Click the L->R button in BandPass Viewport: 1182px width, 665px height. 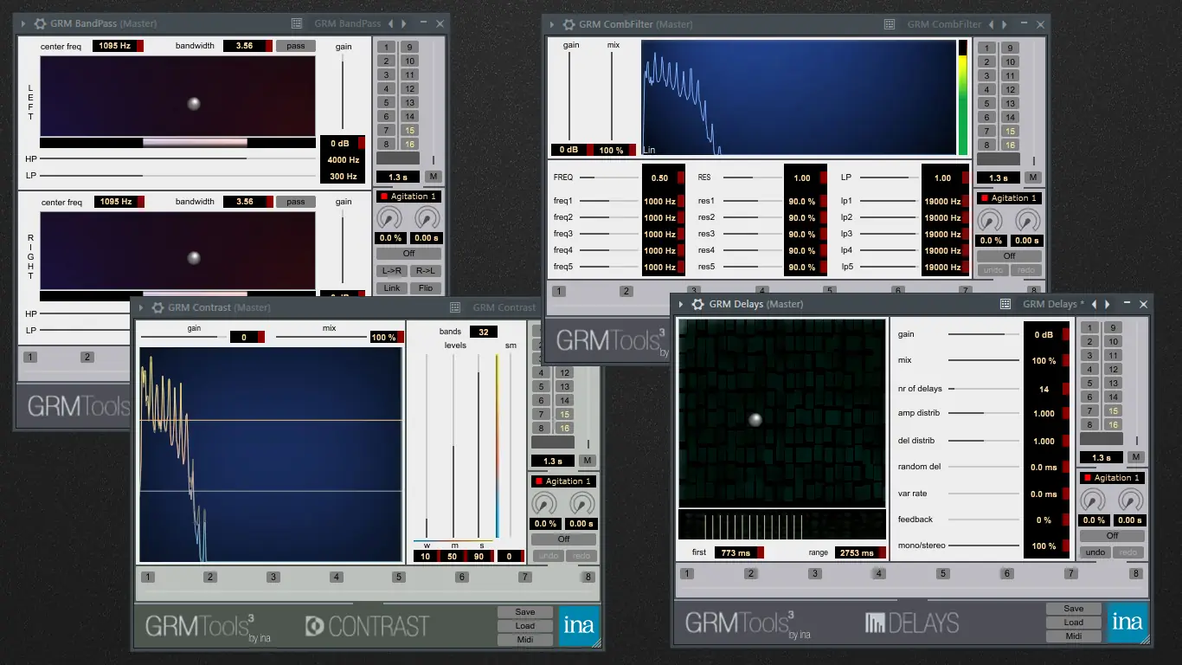tap(392, 271)
